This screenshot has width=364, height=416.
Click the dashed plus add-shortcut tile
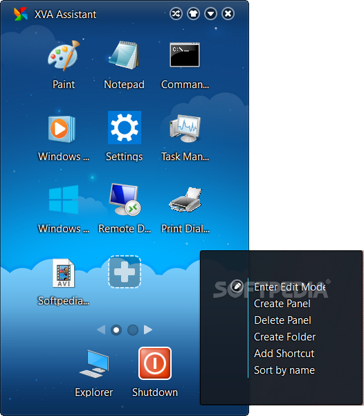125,272
